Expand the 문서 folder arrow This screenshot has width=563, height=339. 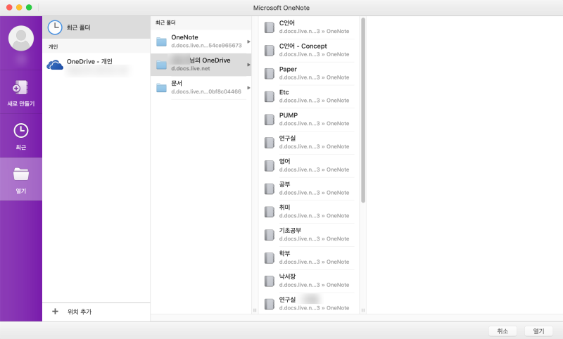(x=248, y=87)
